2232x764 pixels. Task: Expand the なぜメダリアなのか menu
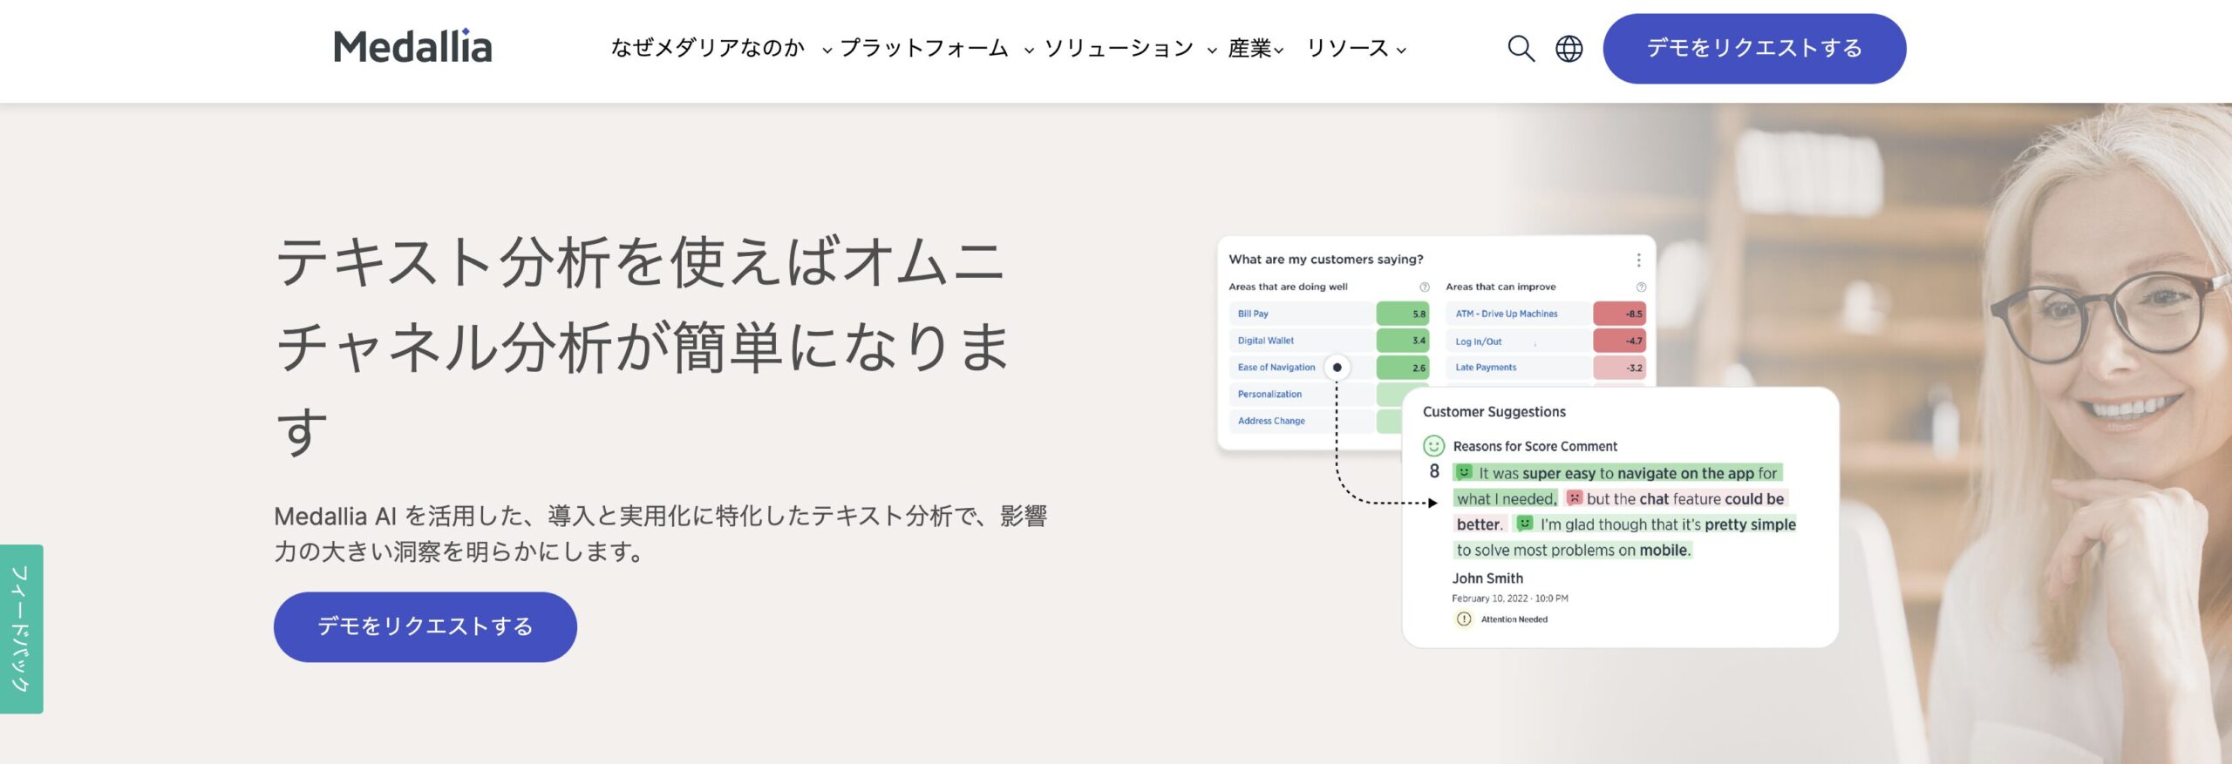721,48
